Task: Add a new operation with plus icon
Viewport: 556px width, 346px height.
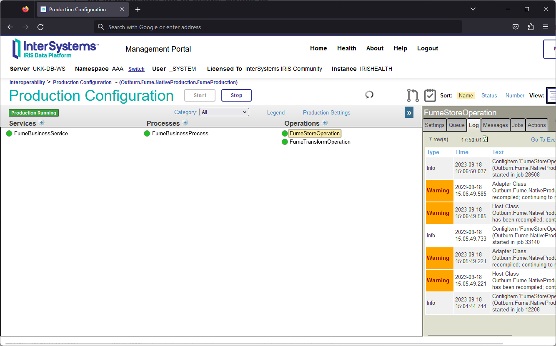Action: click(325, 123)
